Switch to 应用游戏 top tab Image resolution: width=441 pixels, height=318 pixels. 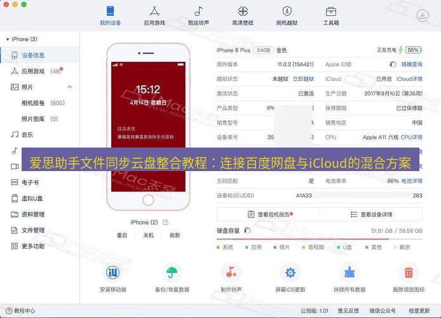[x=154, y=16]
